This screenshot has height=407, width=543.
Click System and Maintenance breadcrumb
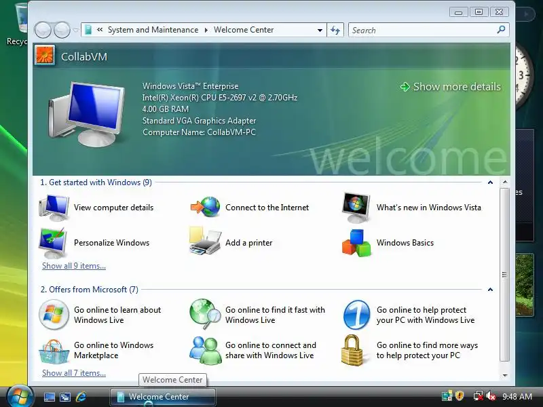(153, 30)
